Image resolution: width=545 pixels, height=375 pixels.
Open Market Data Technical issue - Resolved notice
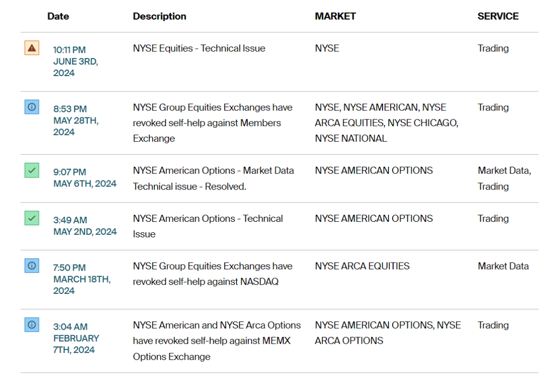213,178
